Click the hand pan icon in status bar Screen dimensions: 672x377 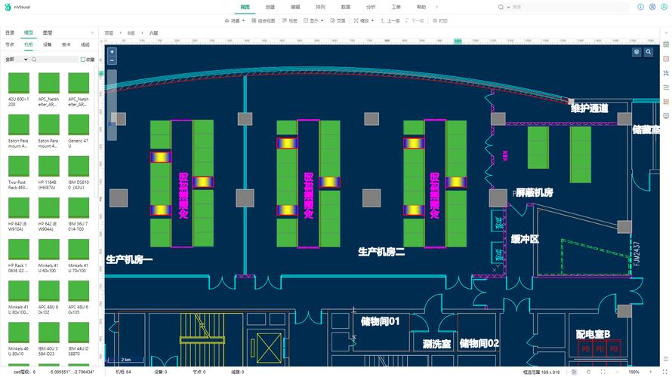[x=588, y=372]
